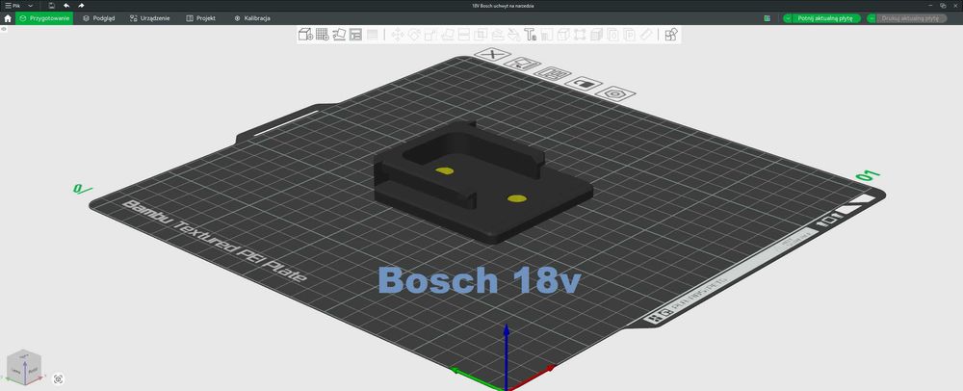Click the Add plate grid icon
The image size is (963, 391).
coord(322,35)
